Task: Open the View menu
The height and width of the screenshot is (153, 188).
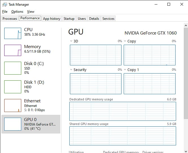Action: pyautogui.click(x=31, y=12)
